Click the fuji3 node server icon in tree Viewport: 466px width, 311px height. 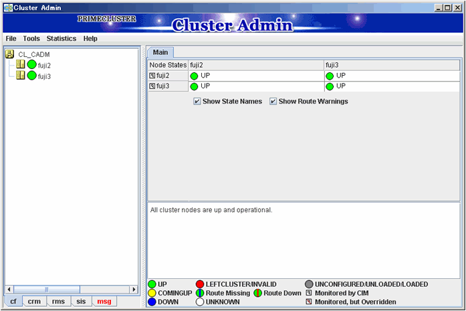21,75
